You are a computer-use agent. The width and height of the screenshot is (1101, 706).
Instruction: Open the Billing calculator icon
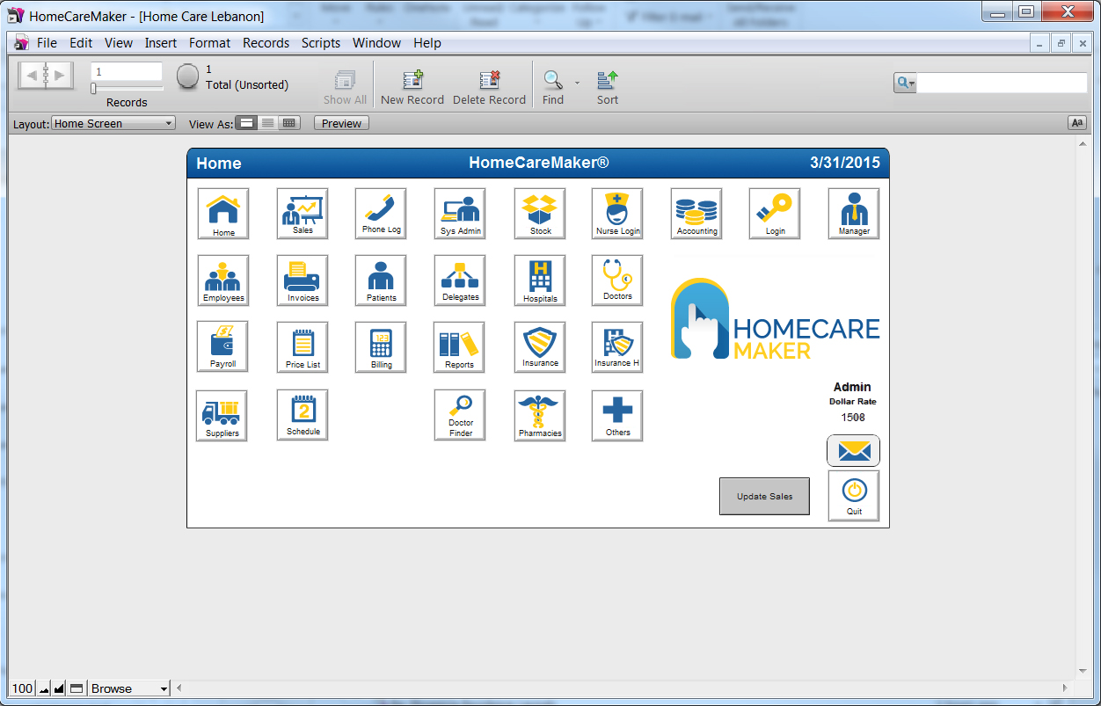pyautogui.click(x=381, y=346)
